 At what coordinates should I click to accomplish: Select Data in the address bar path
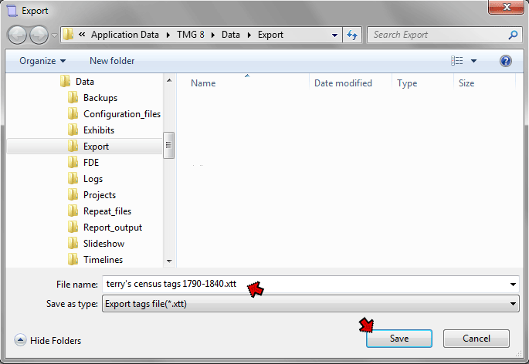(231, 35)
